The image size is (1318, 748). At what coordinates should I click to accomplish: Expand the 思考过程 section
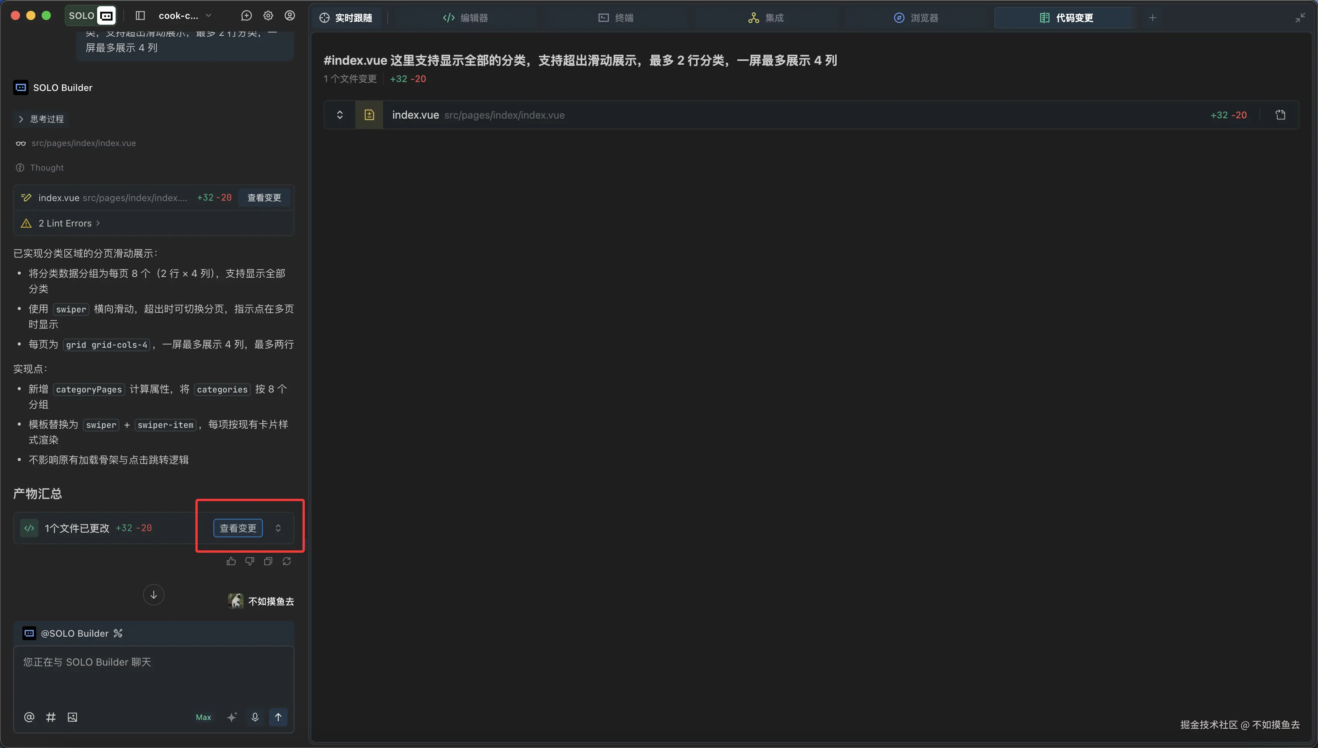click(x=41, y=119)
